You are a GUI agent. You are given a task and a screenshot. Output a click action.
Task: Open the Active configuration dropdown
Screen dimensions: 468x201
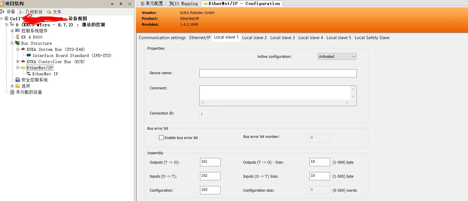click(x=337, y=57)
